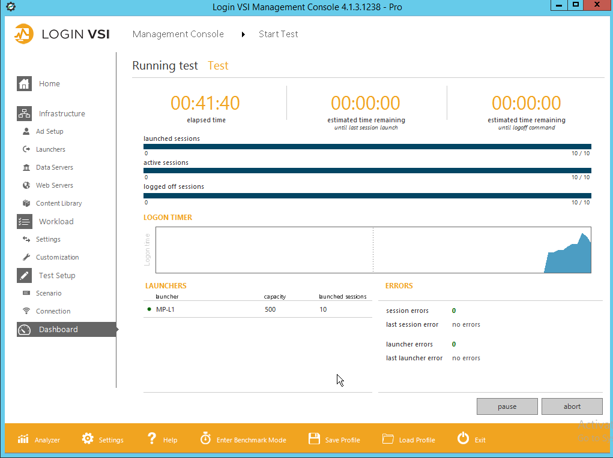Click the logged off sessions progress bar
The image size is (613, 458).
[367, 195]
